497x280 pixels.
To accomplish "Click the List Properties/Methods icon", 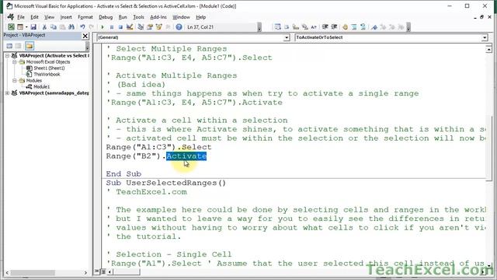I will coord(278,27).
